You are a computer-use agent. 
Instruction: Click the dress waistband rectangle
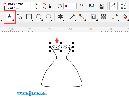click(62, 58)
